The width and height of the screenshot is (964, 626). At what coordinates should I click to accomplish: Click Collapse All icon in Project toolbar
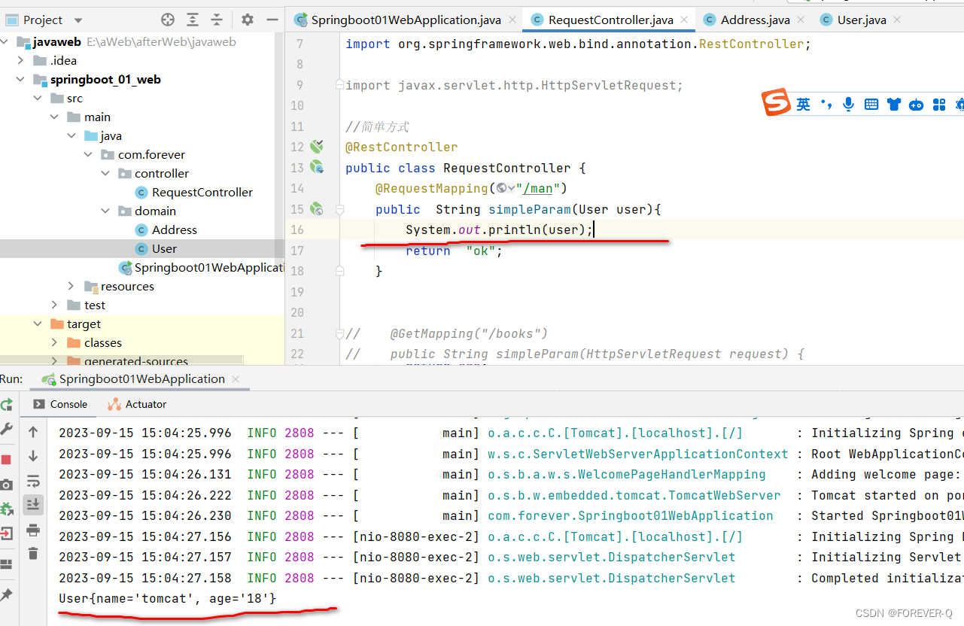217,20
